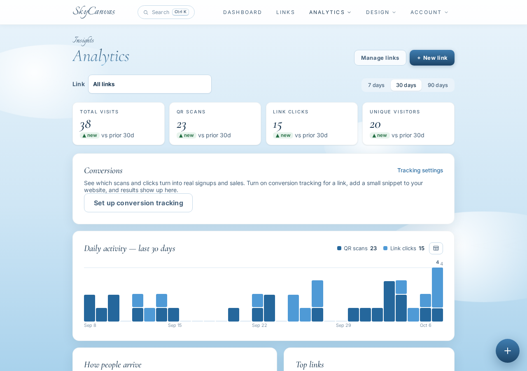
Task: Go to the Dashboard page
Action: (243, 12)
